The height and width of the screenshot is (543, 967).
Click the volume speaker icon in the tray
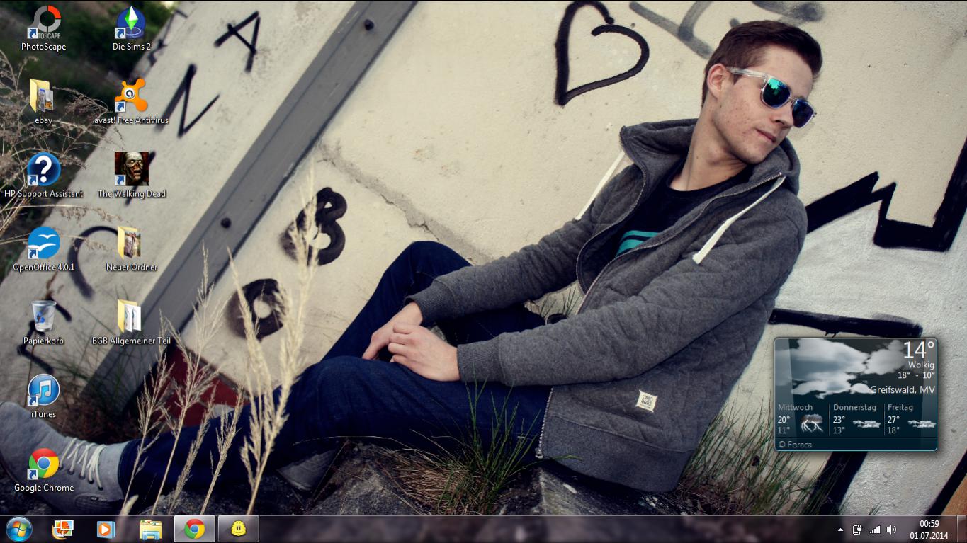point(892,530)
